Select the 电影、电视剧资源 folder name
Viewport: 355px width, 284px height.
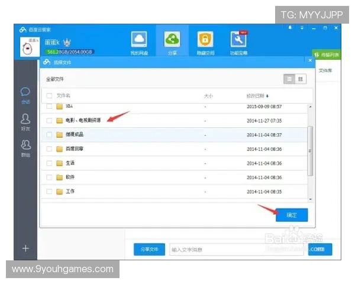(x=83, y=120)
